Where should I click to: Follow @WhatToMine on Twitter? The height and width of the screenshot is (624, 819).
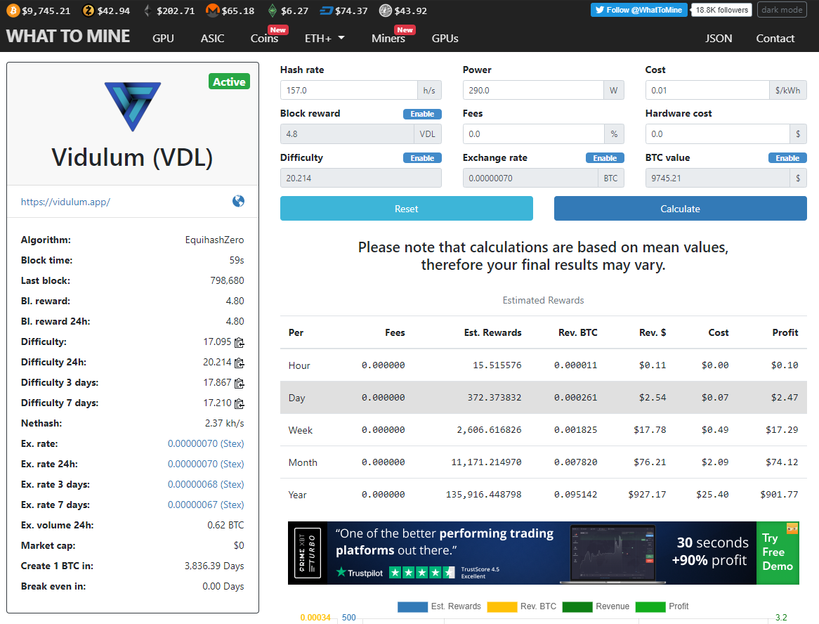click(638, 10)
